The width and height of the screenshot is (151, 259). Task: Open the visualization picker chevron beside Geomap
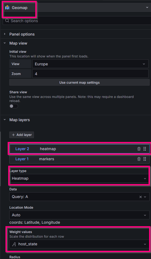coord(147,8)
